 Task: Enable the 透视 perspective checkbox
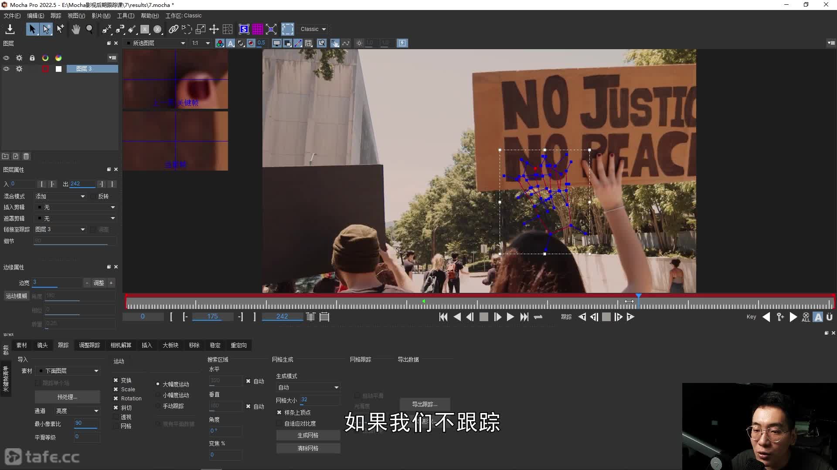pos(116,417)
